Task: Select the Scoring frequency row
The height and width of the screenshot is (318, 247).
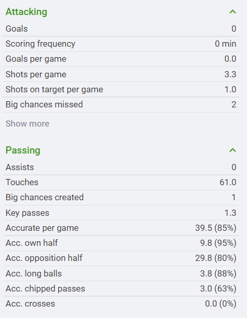Action: tap(121, 44)
